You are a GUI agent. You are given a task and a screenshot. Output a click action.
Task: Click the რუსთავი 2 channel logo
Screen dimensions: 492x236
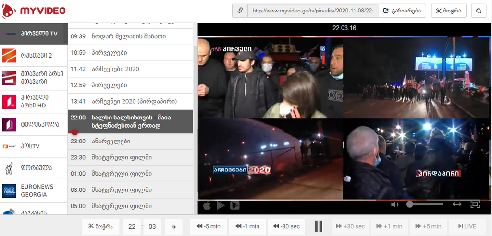point(10,56)
